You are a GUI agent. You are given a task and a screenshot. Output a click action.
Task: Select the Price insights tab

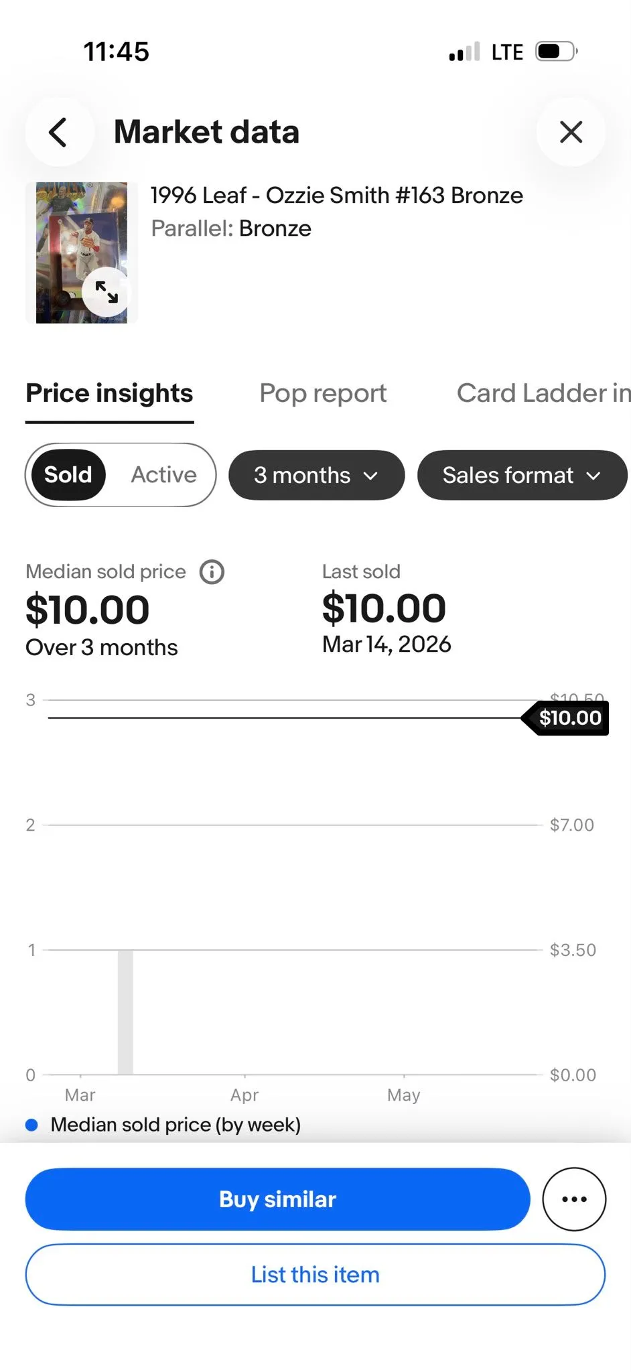(109, 393)
